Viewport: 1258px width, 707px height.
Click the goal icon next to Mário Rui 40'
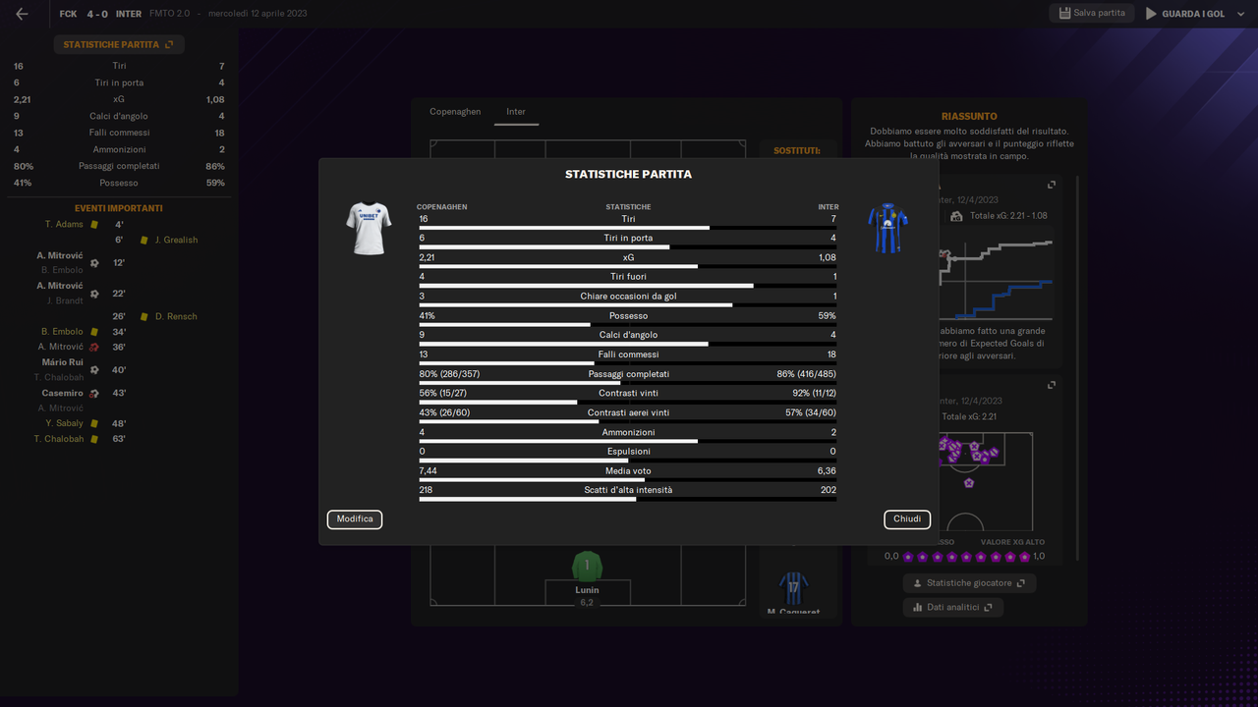[x=94, y=369]
